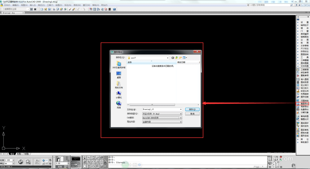Click the back arrow icon in dialog

coord(173,58)
